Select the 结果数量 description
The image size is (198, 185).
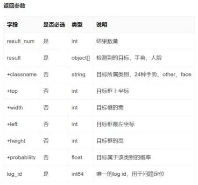pyautogui.click(x=107, y=41)
